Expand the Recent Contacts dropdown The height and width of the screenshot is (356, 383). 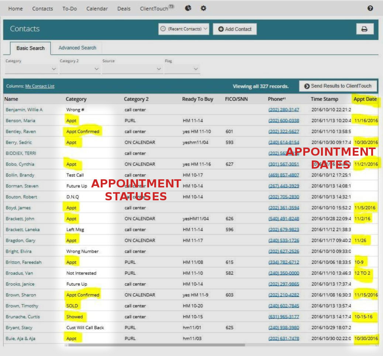click(x=184, y=29)
